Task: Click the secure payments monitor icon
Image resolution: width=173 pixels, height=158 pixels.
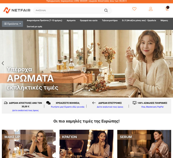Action: pos(134,103)
